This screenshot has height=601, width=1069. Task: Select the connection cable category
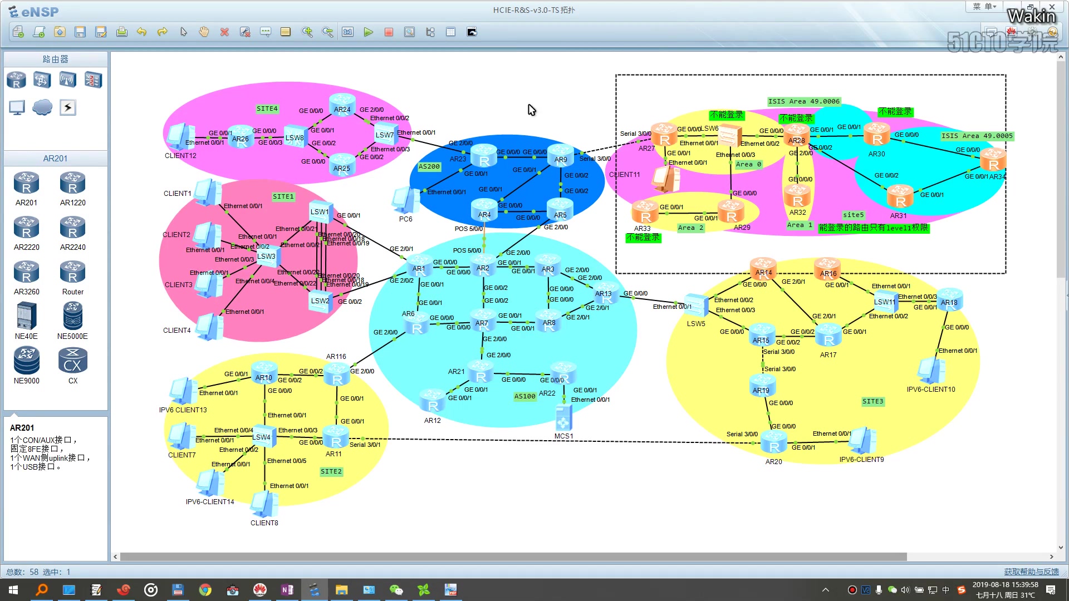(x=68, y=107)
